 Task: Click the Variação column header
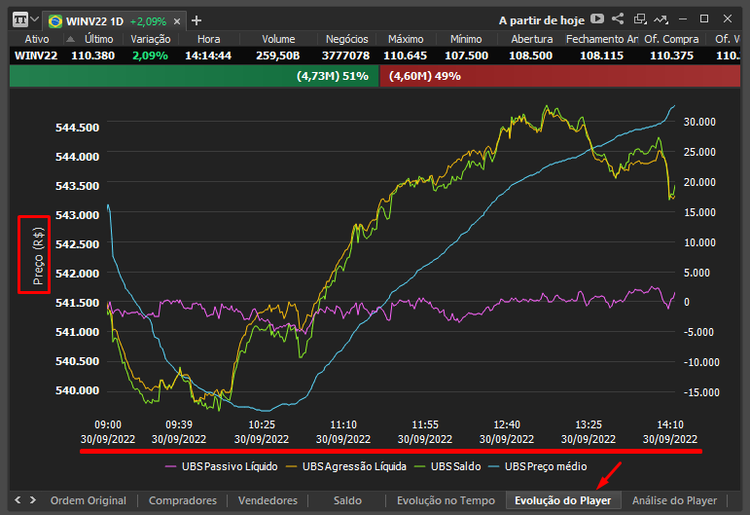(x=150, y=39)
